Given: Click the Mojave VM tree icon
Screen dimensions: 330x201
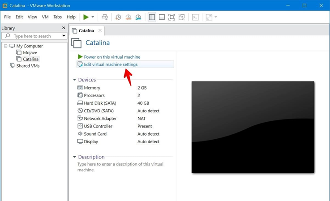Looking at the screenshot, I should (x=19, y=52).
